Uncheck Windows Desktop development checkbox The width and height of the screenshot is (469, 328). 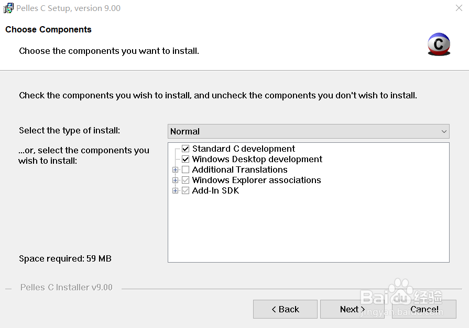click(186, 160)
